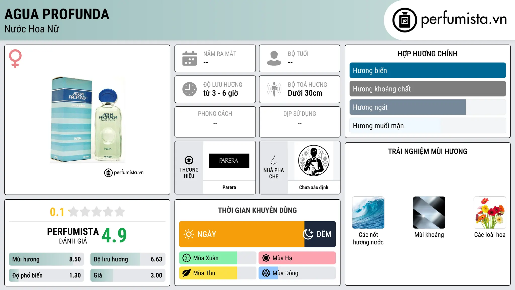Click the ĐÊM nighttime label
This screenshot has width=515, height=290.
coord(324,234)
